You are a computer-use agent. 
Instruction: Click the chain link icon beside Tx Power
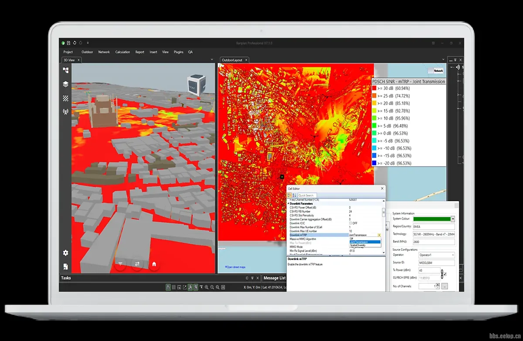coord(441,274)
